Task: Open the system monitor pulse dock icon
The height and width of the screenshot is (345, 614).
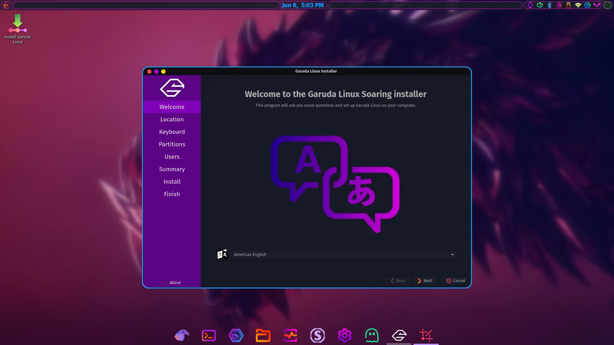Action: pyautogui.click(x=290, y=335)
